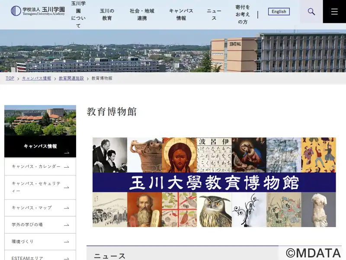Open キャンパス・マップ sidebar item
This screenshot has width=346, height=260.
[x=40, y=208]
